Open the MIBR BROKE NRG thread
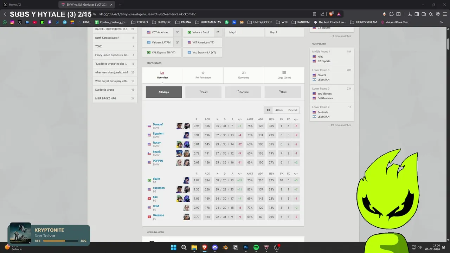 [115, 98]
